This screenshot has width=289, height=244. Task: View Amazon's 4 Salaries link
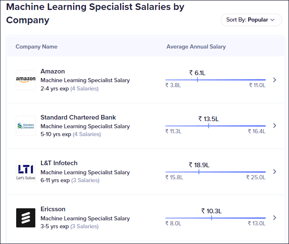click(x=84, y=88)
